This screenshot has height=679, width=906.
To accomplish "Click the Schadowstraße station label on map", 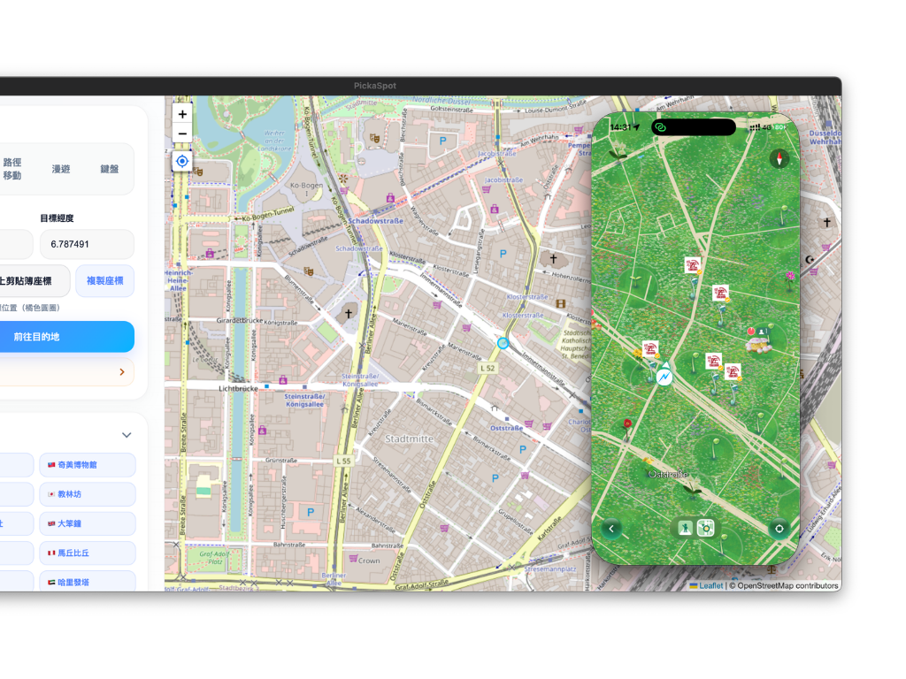I will click(x=375, y=220).
